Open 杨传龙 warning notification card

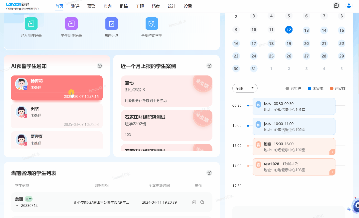pos(57,88)
